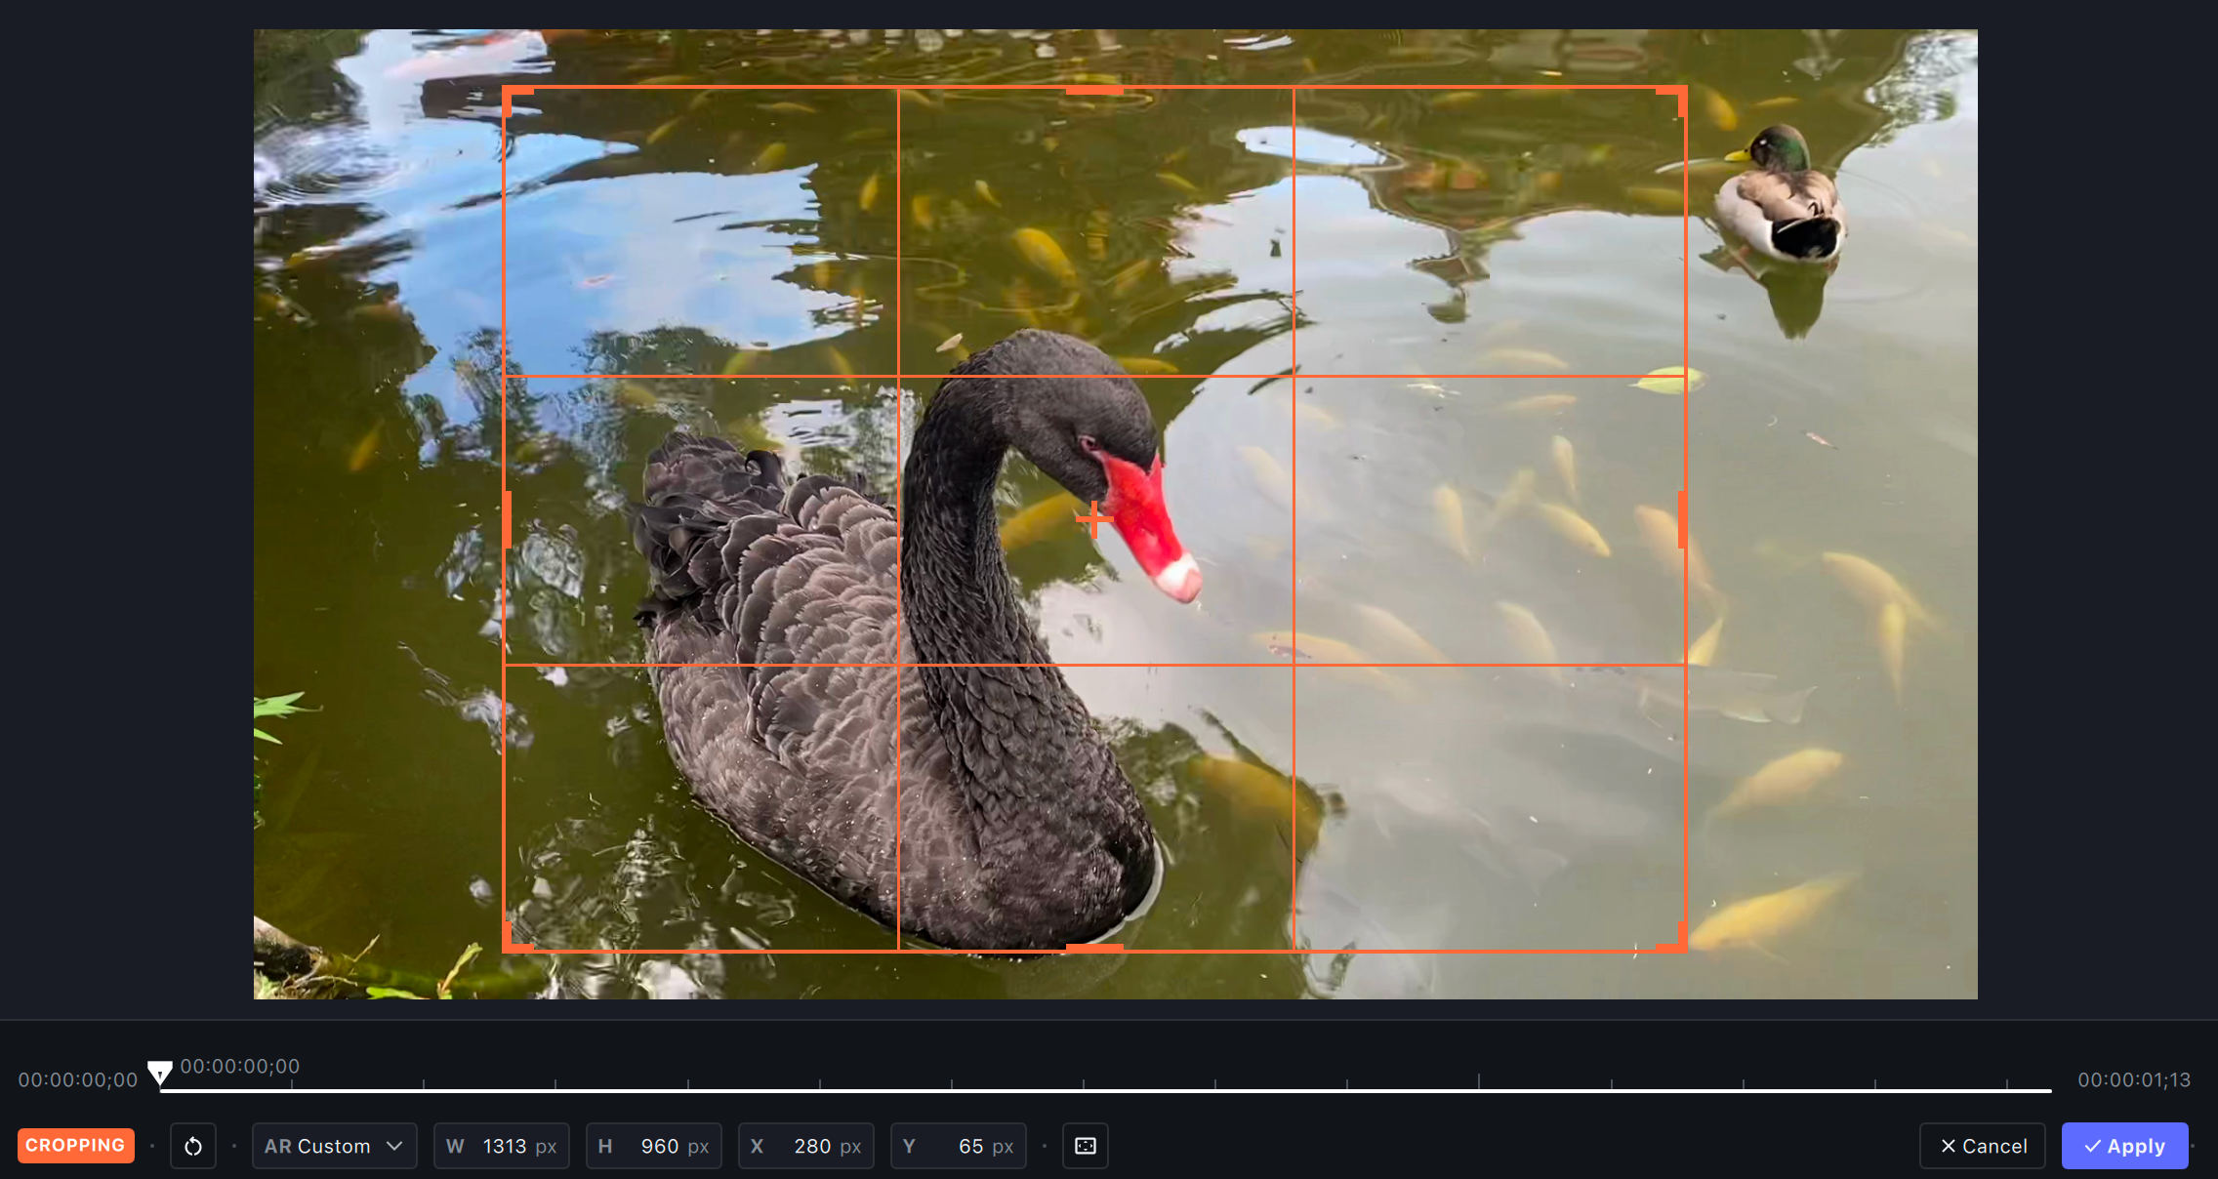The image size is (2218, 1179).
Task: Click the center crop frame icon
Action: pos(1085,1146)
